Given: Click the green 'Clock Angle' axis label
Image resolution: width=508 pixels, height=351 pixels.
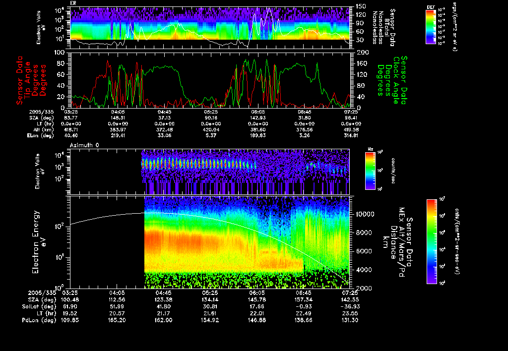Looking at the screenshot, I should 396,80.
